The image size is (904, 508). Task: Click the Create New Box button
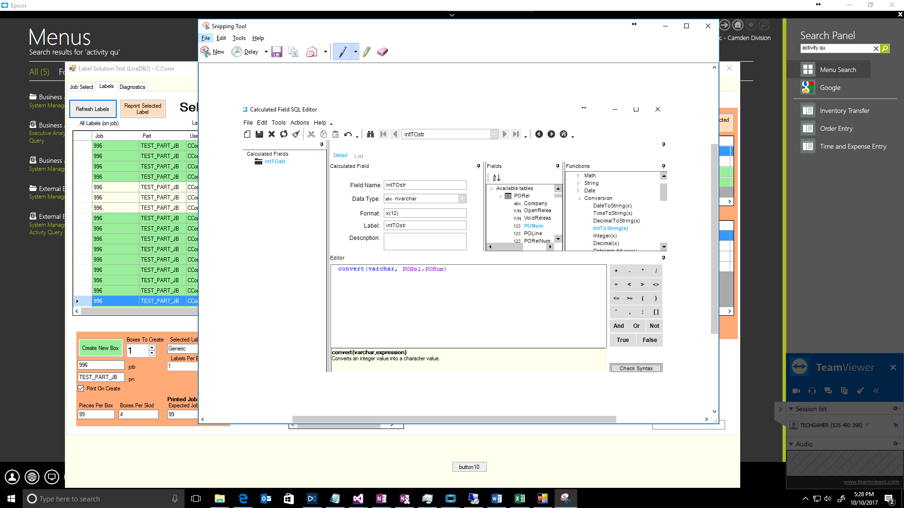[x=100, y=348]
